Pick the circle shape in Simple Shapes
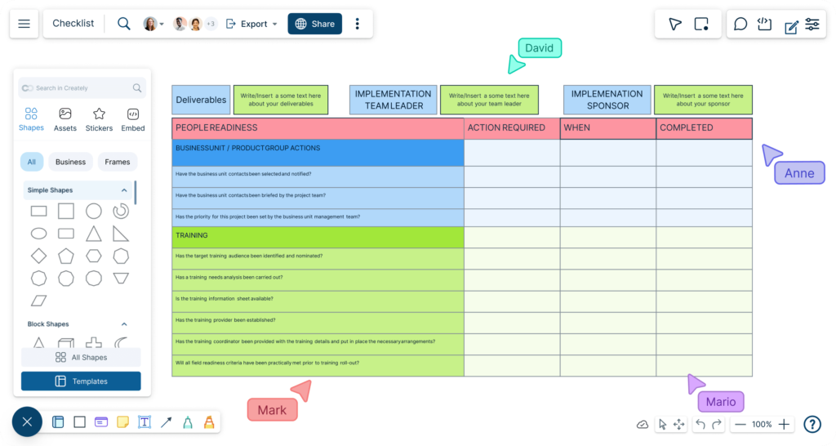 point(93,212)
